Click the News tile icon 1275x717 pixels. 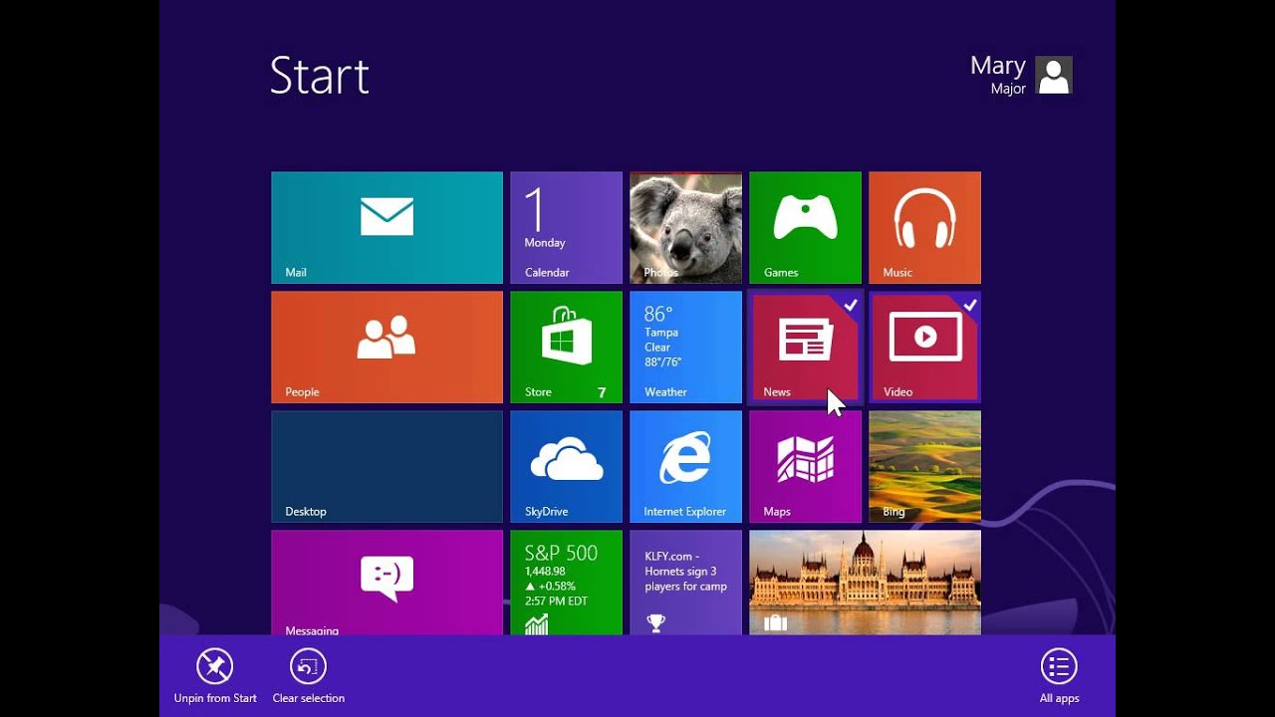pyautogui.click(x=805, y=341)
